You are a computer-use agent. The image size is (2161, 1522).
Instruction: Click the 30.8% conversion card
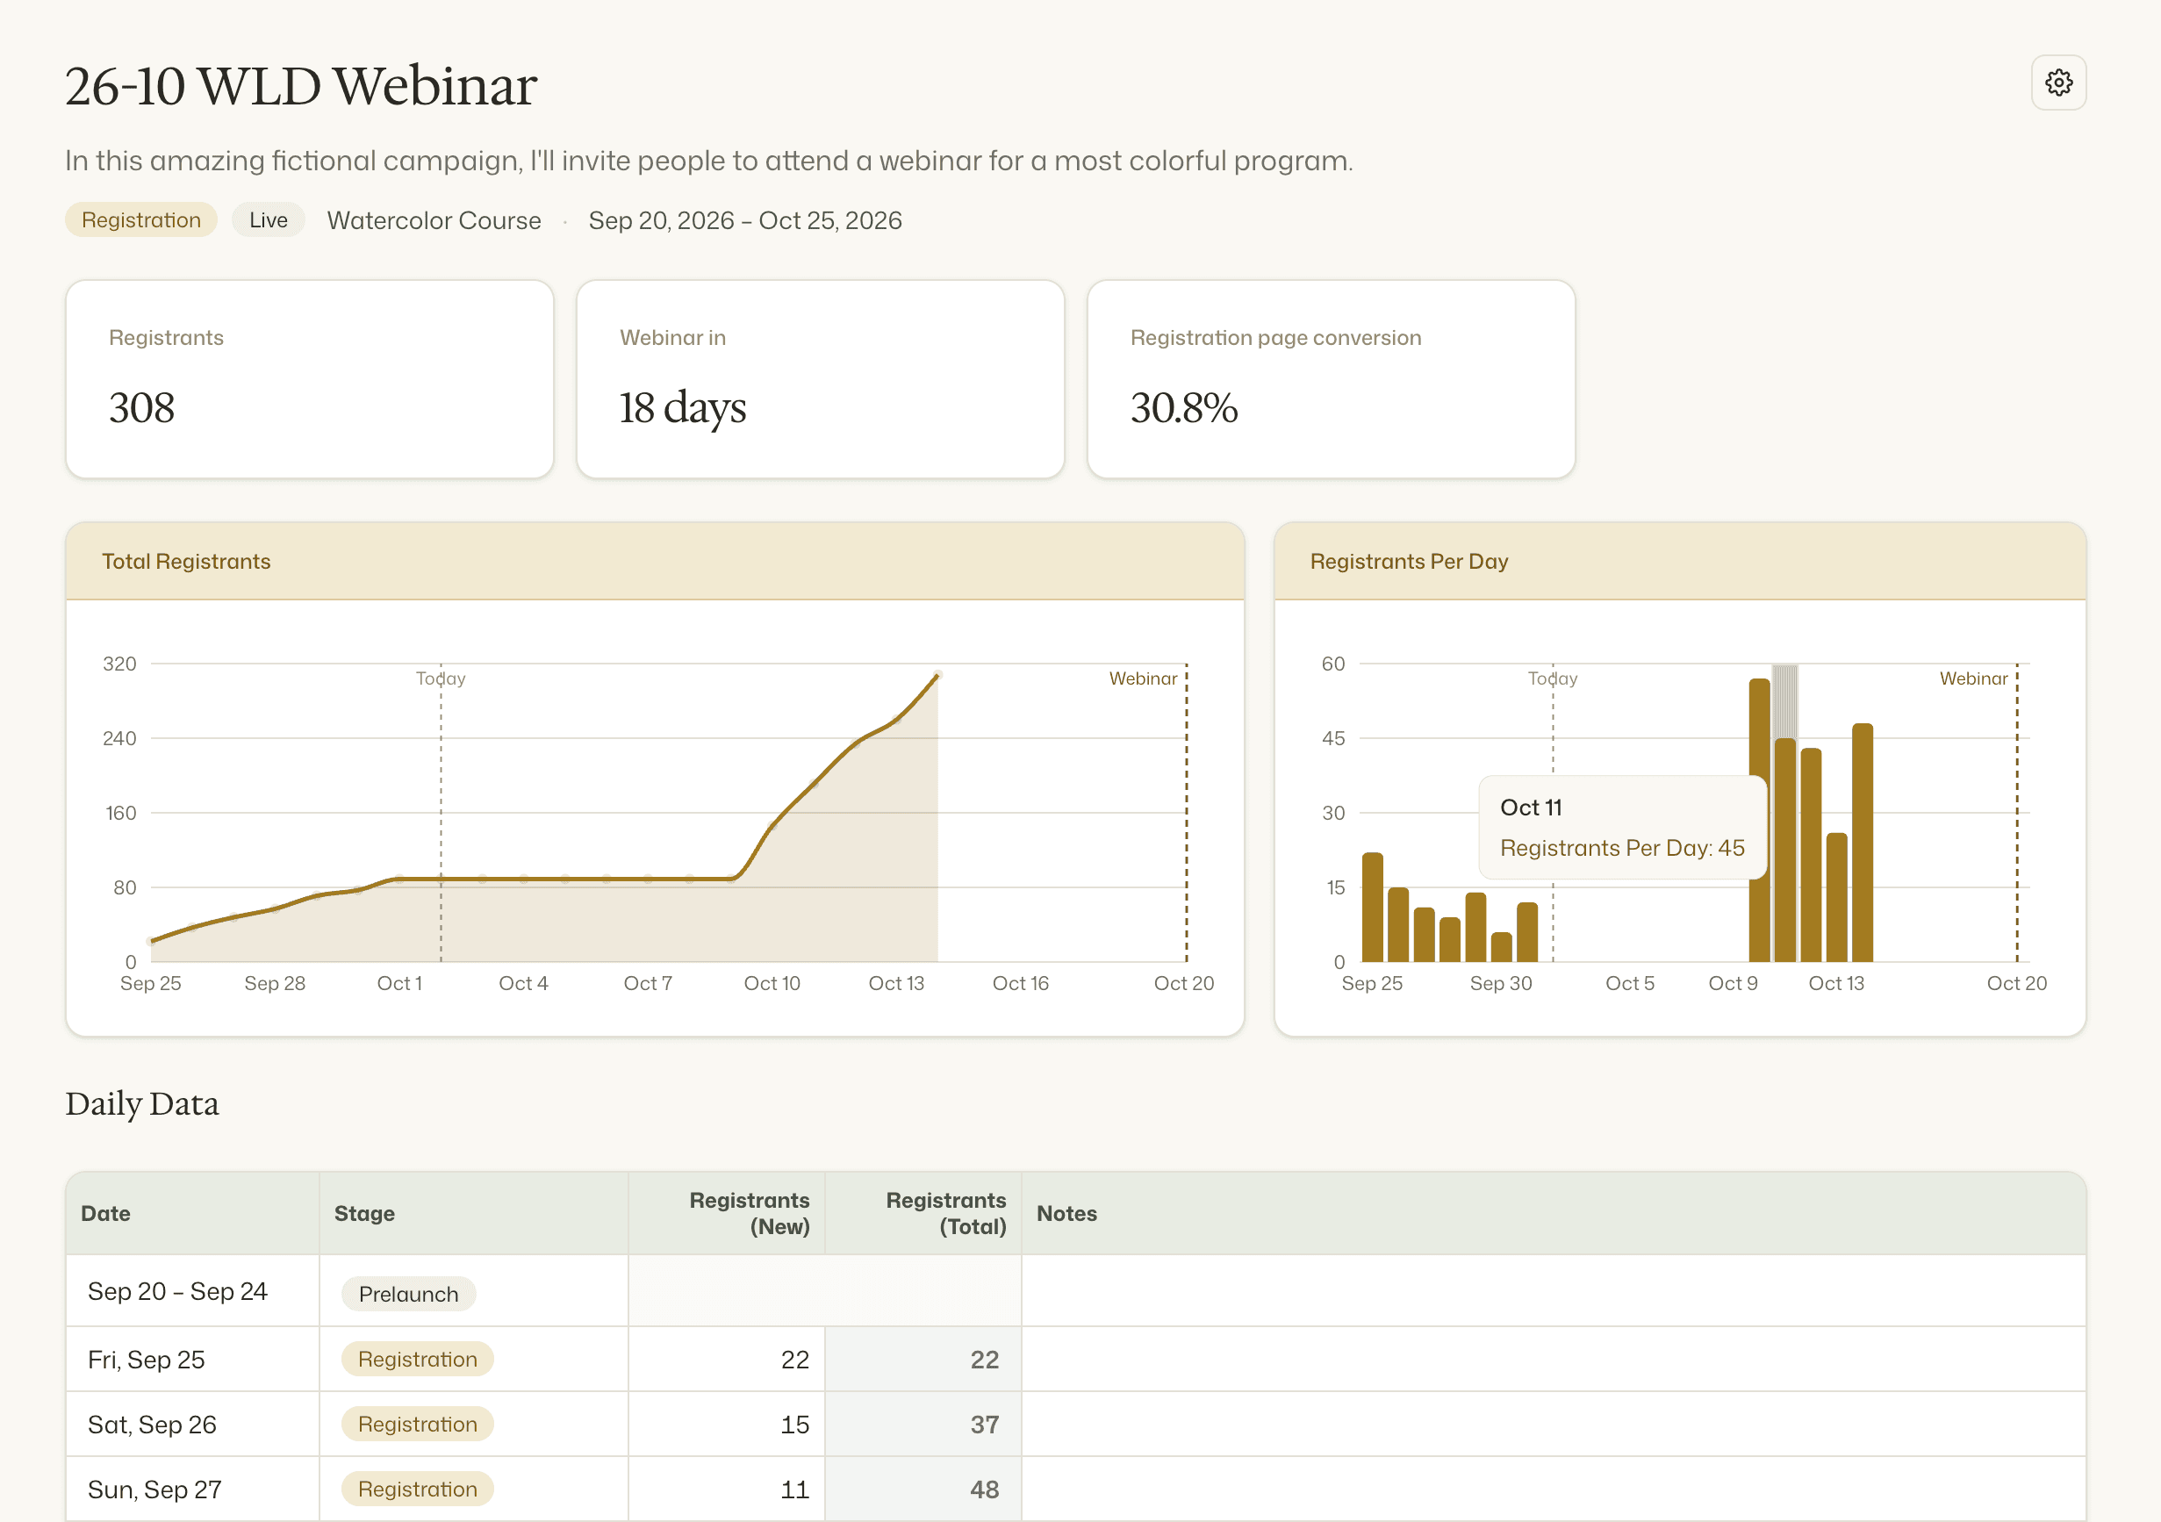point(1331,379)
